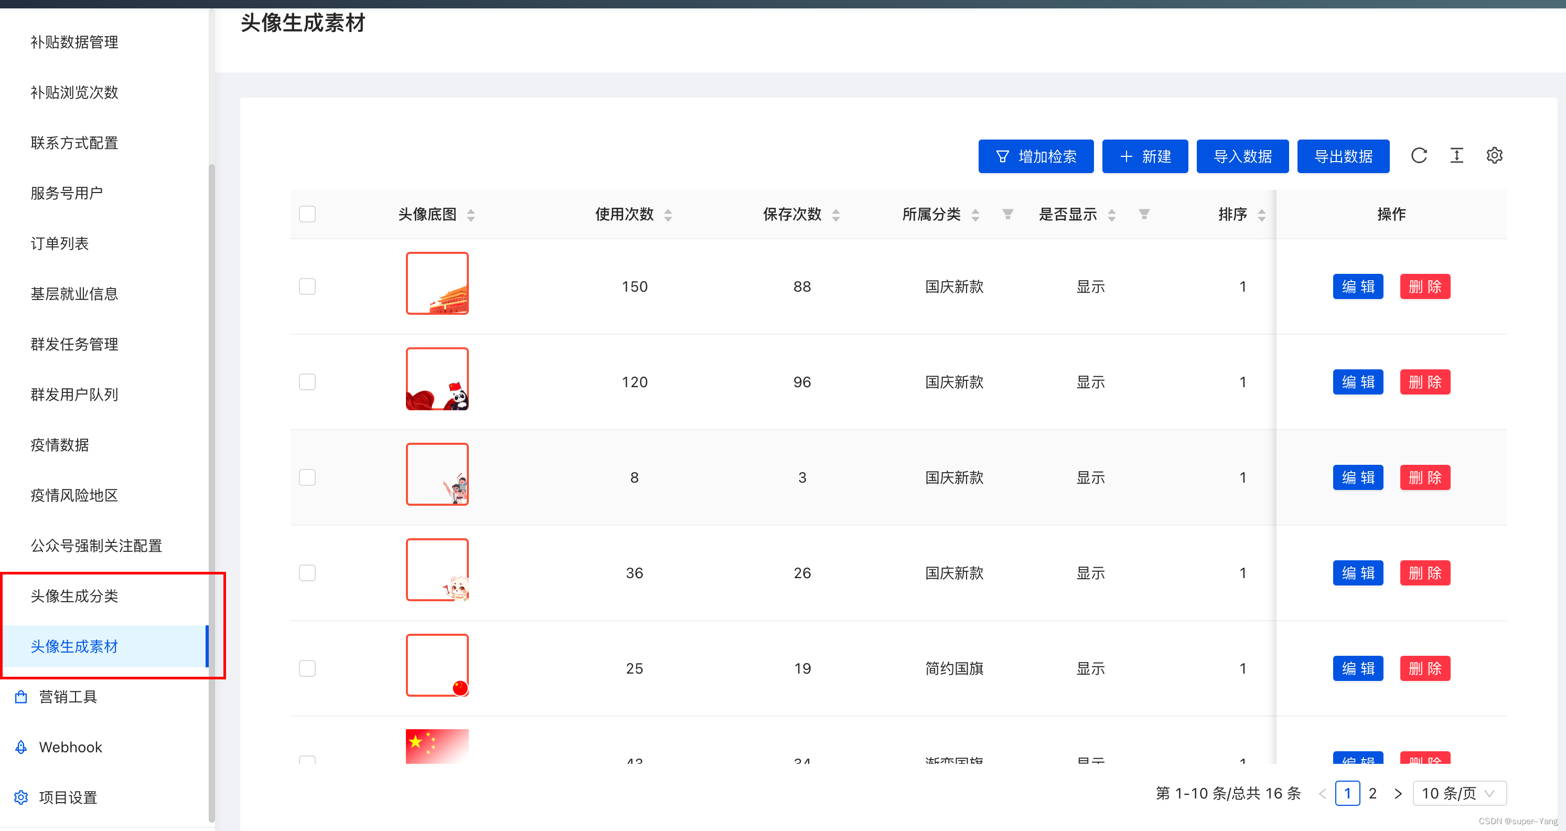Viewport: 1566px width, 831px height.
Task: Open 服务号用户 menu item
Action: point(66,193)
